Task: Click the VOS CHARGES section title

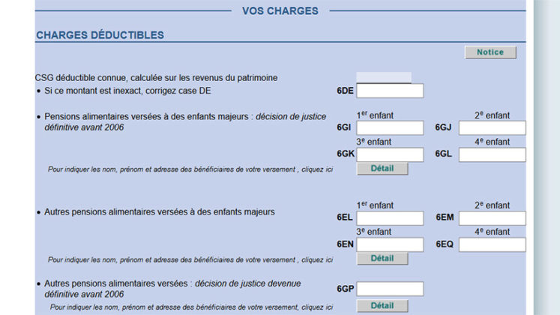Action: point(280,11)
